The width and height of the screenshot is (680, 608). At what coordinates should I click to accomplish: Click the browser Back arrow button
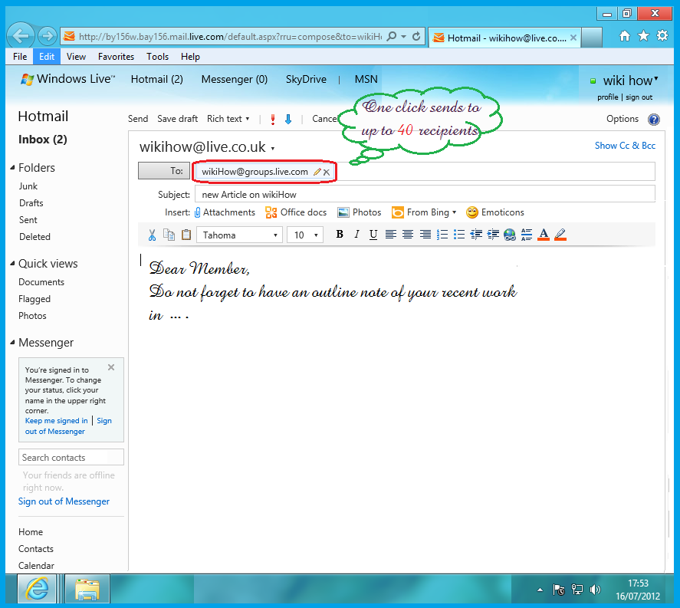point(21,36)
